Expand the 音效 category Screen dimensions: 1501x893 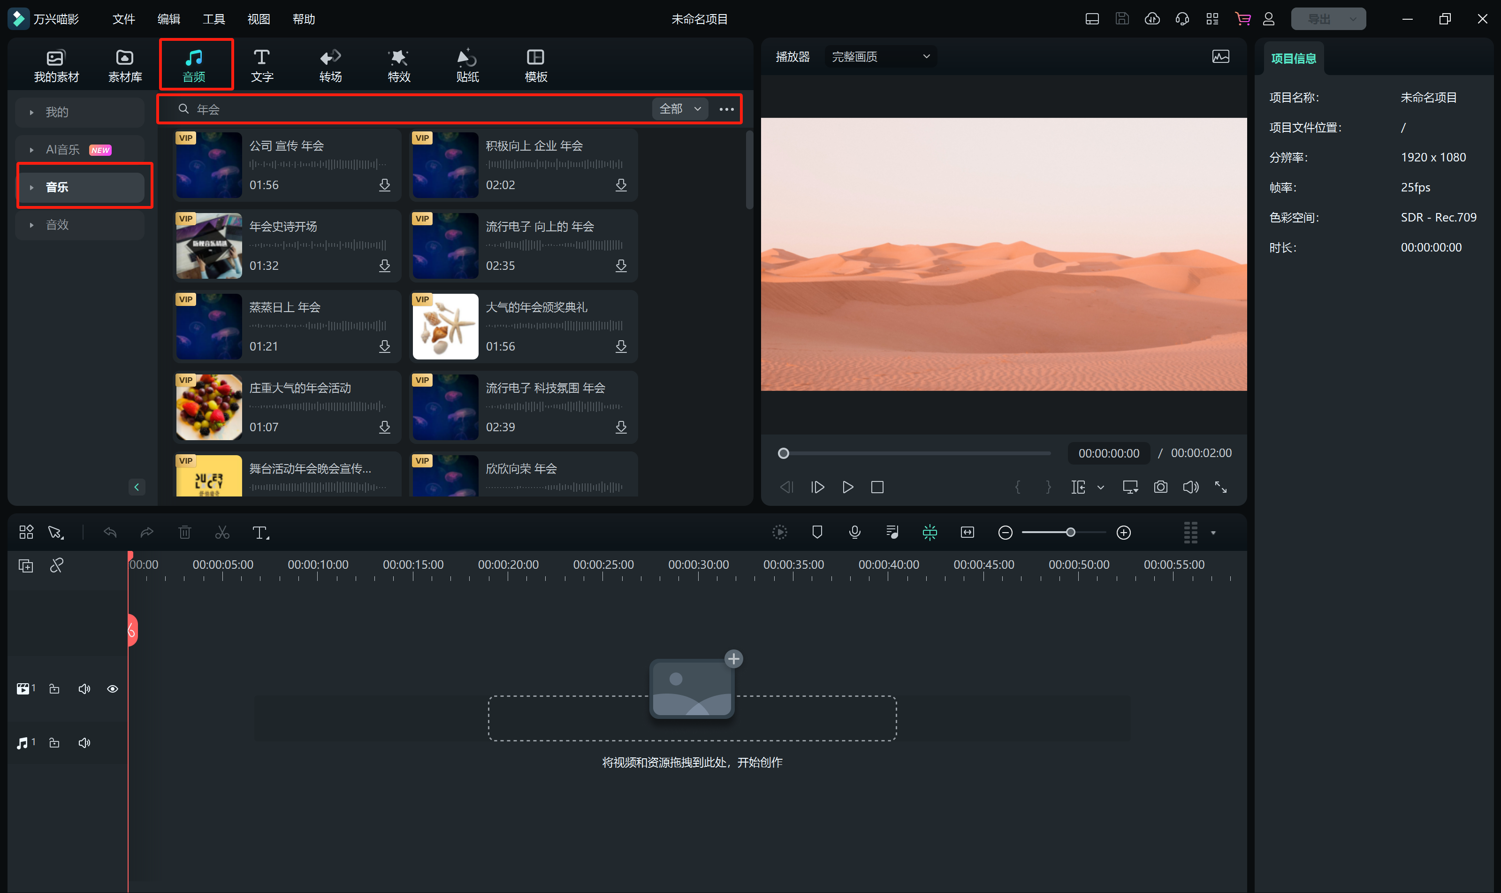57,224
